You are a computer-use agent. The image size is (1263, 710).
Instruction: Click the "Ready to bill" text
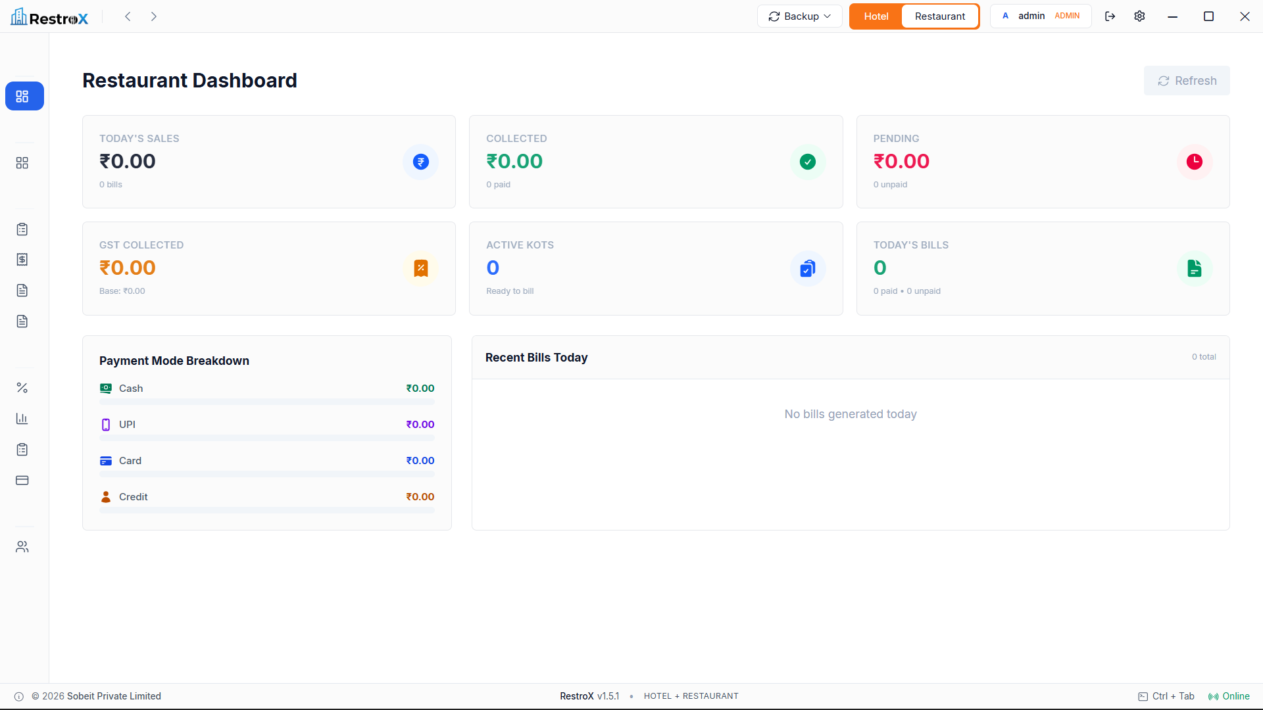(x=510, y=291)
